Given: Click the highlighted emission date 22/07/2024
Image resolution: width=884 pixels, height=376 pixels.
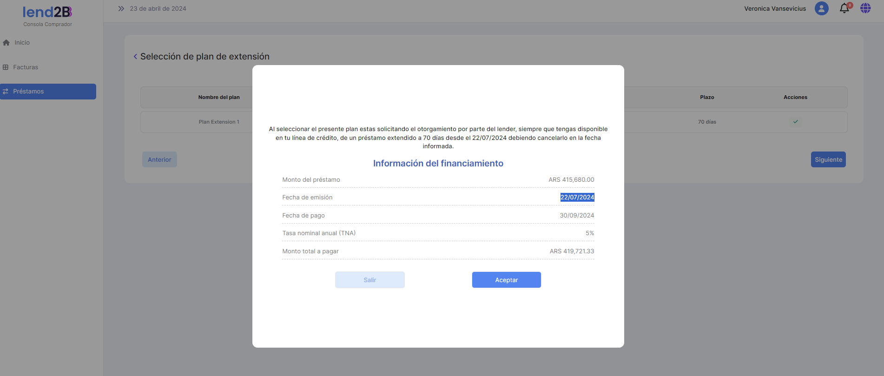Looking at the screenshot, I should pos(577,198).
